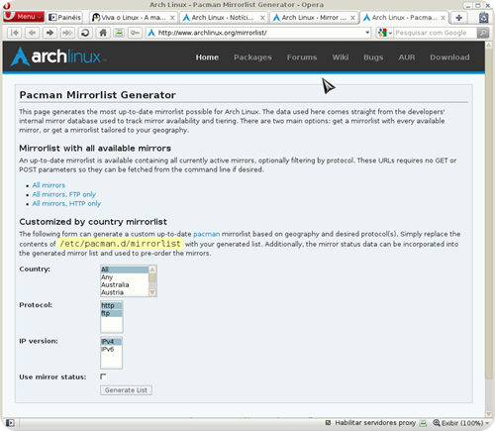The image size is (495, 431).
Task: Open the search engine selector dropdown
Action: [x=385, y=33]
